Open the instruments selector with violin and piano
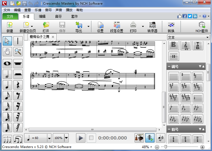The image size is (212, 151). (x=139, y=138)
